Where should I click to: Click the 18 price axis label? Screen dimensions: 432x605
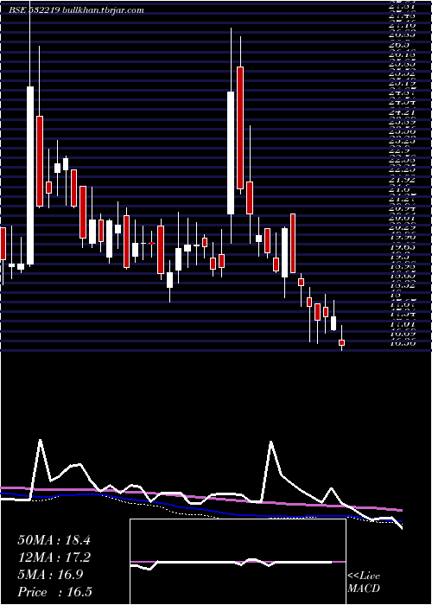click(x=396, y=295)
